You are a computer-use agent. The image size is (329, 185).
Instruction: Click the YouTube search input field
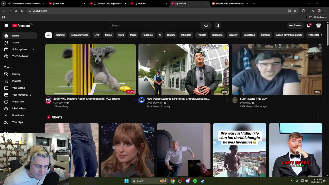point(155,25)
